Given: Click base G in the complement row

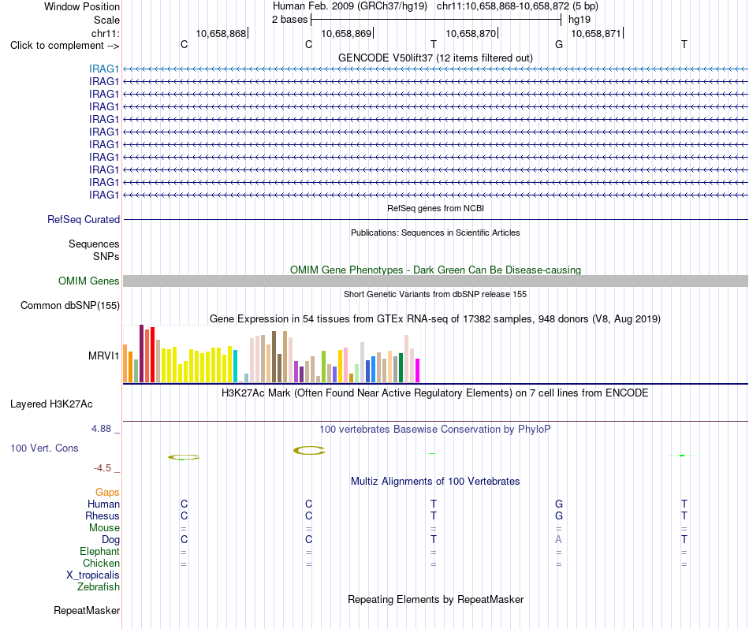Looking at the screenshot, I should [x=559, y=44].
